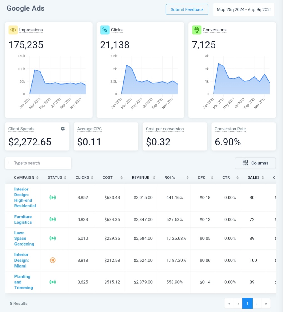283x312 pixels.
Task: Toggle the running status of Lawn Space Gardening
Action: pos(53,238)
